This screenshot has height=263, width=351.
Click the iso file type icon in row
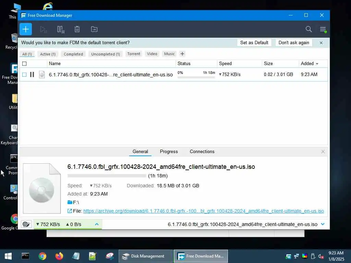point(42,74)
